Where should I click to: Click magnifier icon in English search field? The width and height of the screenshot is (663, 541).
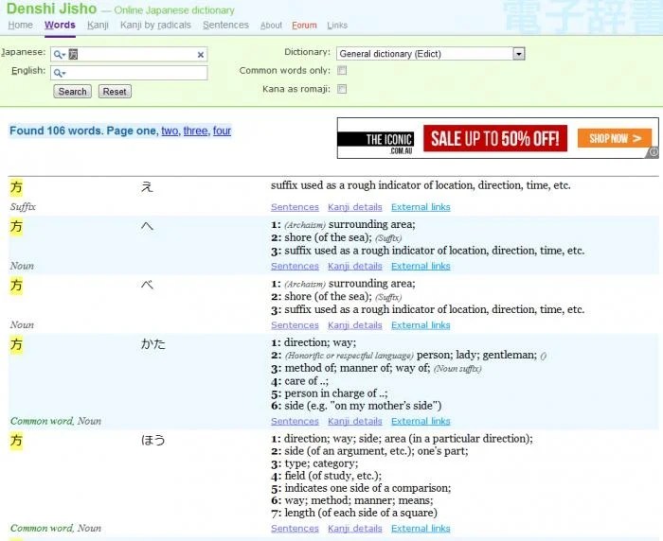click(x=59, y=73)
